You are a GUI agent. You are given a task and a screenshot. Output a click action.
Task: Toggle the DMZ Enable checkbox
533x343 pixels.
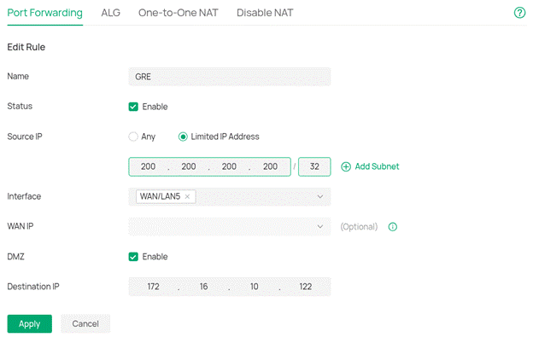tap(133, 256)
